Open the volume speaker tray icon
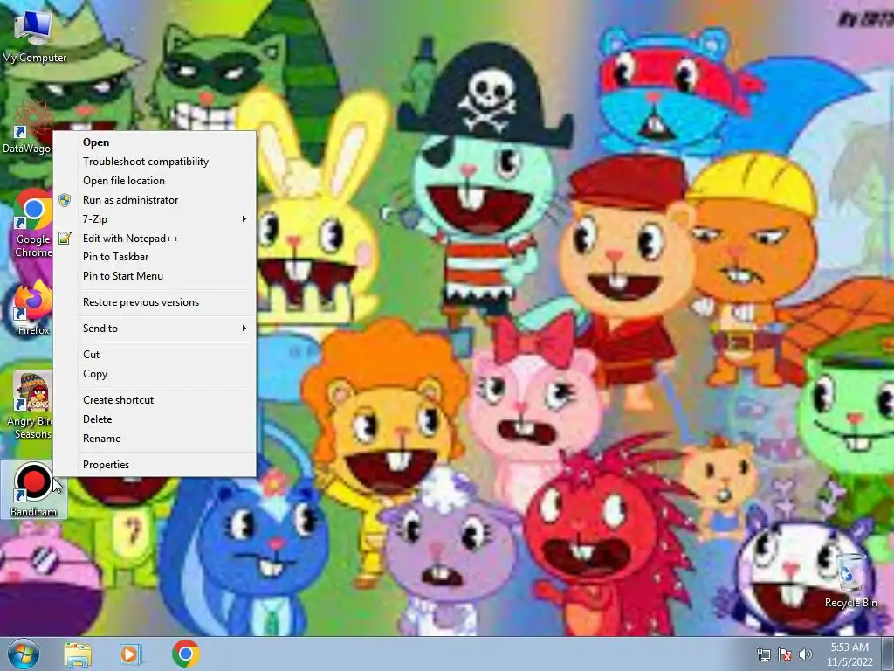 806,654
